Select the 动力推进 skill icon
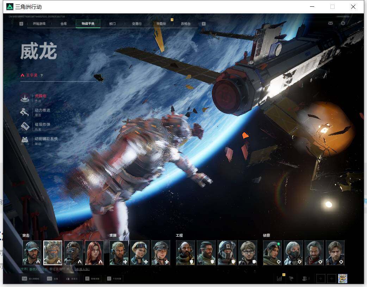The image size is (367, 287). (x=25, y=112)
